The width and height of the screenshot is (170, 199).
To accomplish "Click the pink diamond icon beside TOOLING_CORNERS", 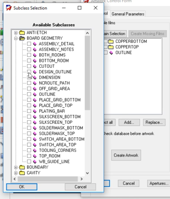I will click(x=35, y=150).
